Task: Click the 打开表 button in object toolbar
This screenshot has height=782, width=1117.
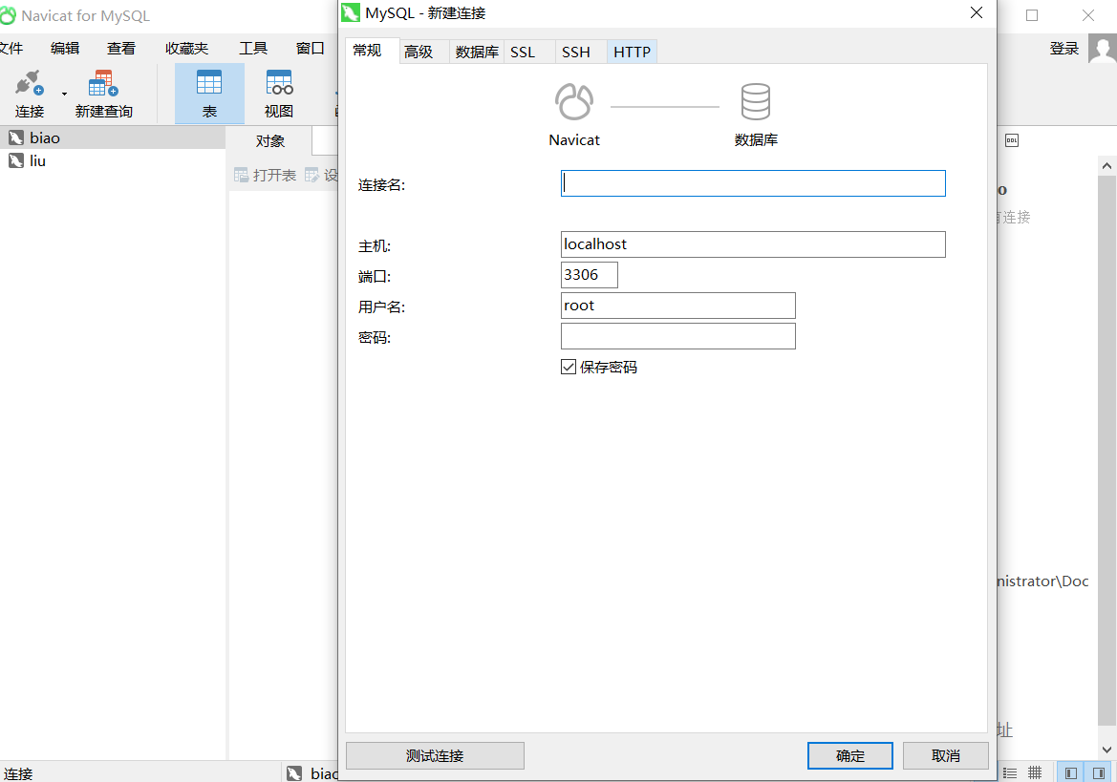Action: point(266,175)
